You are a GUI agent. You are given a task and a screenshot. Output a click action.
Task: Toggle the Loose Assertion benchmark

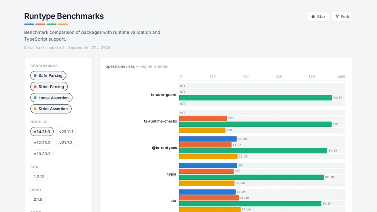[51, 98]
